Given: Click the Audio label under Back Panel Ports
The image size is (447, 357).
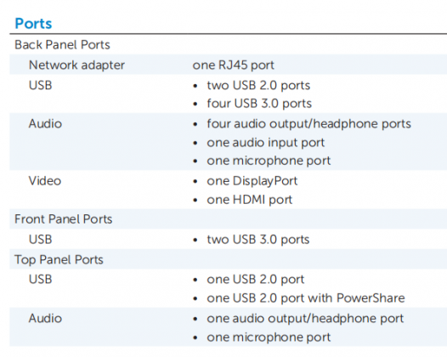Looking at the screenshot, I should click(x=45, y=124).
